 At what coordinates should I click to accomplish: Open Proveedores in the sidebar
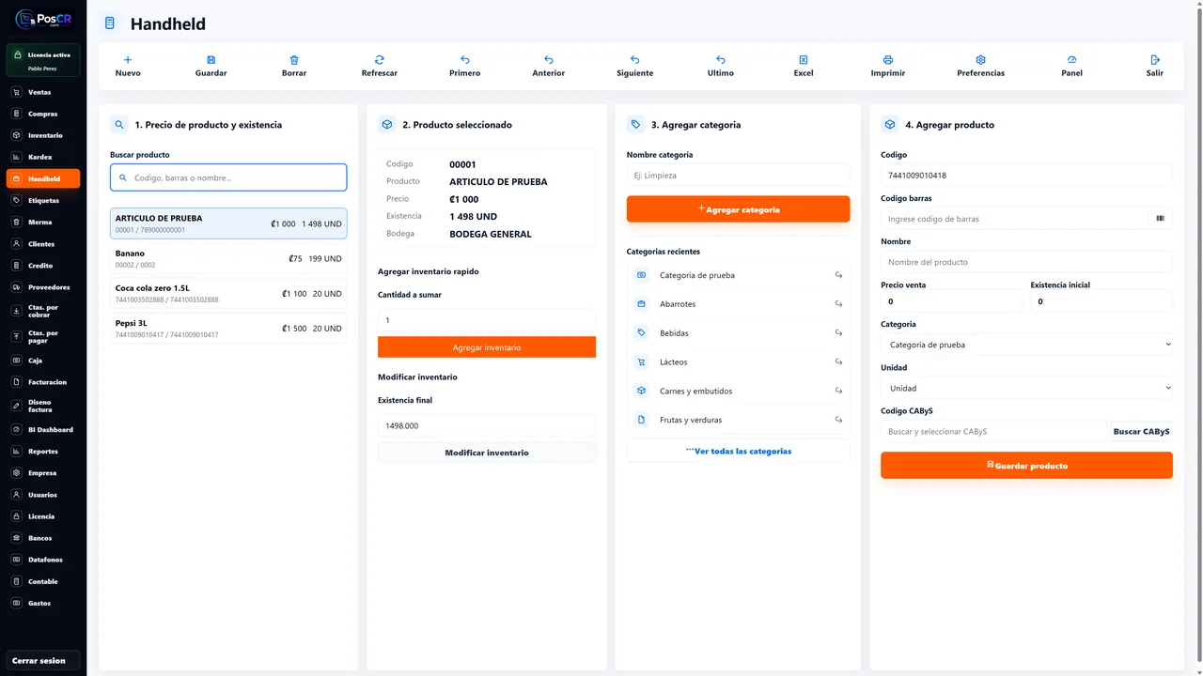click(43, 286)
